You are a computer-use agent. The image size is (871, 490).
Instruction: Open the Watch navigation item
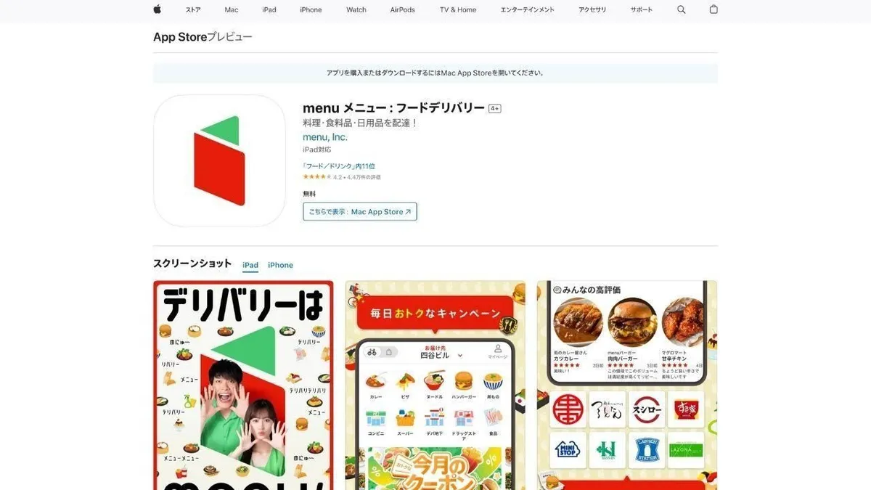pyautogui.click(x=356, y=9)
